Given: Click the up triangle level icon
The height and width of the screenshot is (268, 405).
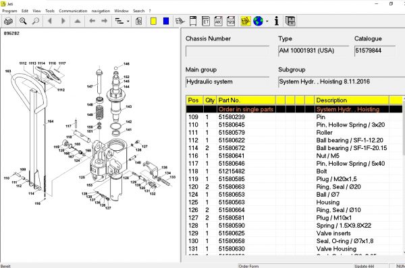Looking at the screenshot, I should (78, 21).
